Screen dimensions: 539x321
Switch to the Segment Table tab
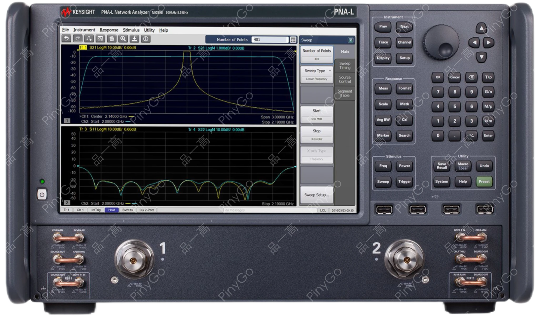[x=345, y=93]
